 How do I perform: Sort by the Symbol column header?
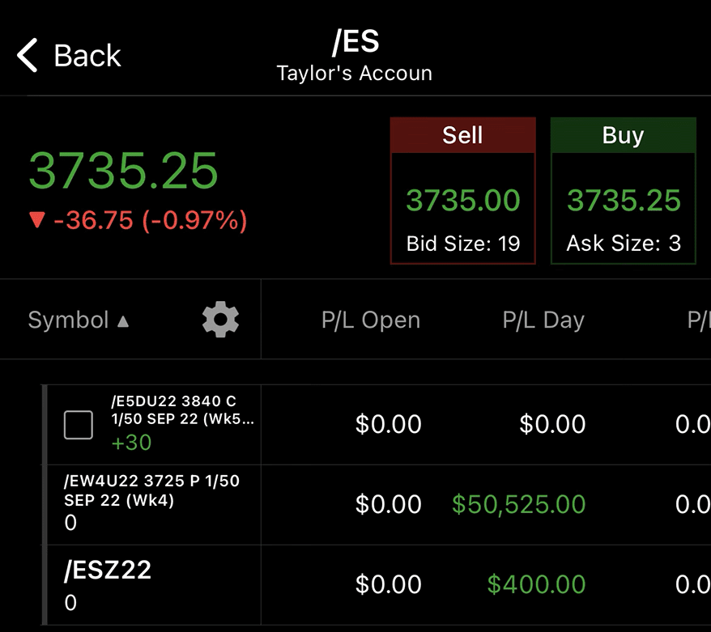click(68, 320)
